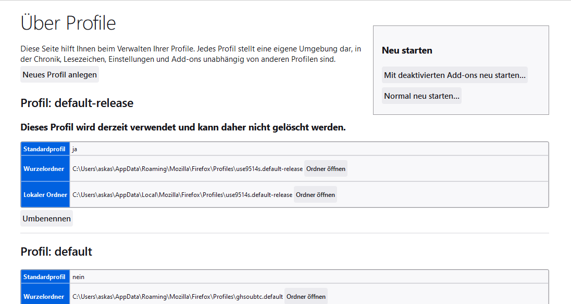Open root folder of the default profile
The height and width of the screenshot is (304, 571).
pyautogui.click(x=306, y=297)
